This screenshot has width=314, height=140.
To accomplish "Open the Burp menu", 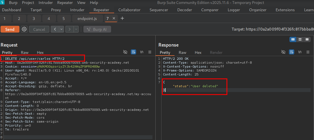I will coord(13,3).
